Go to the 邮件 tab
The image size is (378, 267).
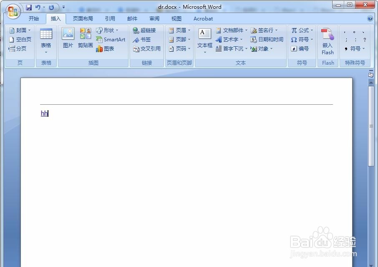coord(132,18)
